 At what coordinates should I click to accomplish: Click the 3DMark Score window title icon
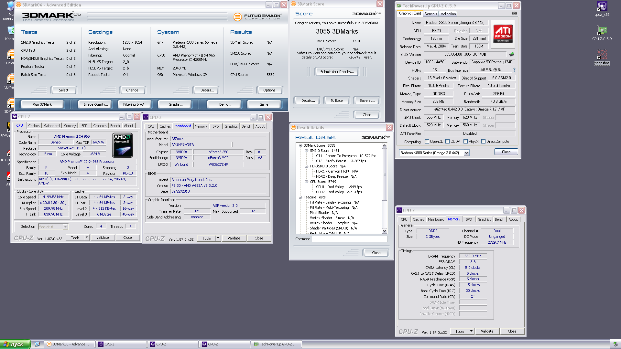pyautogui.click(x=293, y=4)
